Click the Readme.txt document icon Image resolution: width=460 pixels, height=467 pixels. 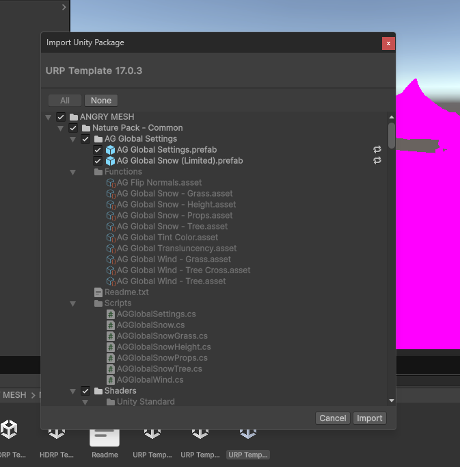click(x=98, y=292)
